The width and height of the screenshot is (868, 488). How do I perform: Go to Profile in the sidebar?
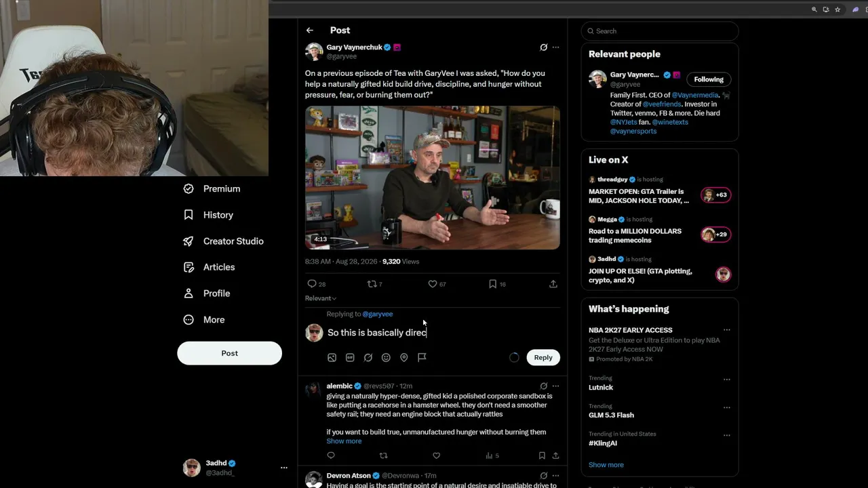point(207,293)
